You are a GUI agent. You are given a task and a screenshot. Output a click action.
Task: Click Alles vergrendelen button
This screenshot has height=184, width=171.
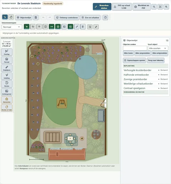pyautogui.click(x=142, y=53)
